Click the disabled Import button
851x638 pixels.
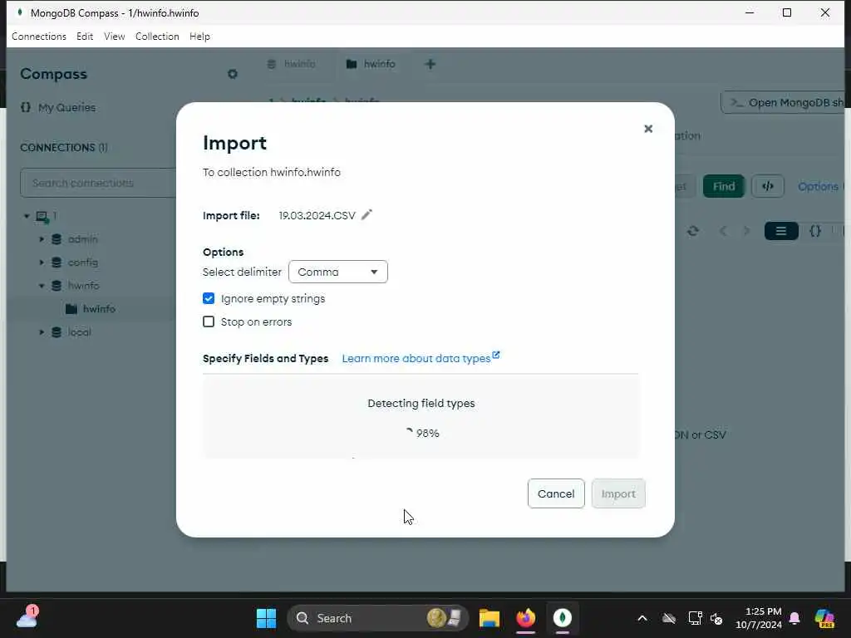pyautogui.click(x=618, y=493)
